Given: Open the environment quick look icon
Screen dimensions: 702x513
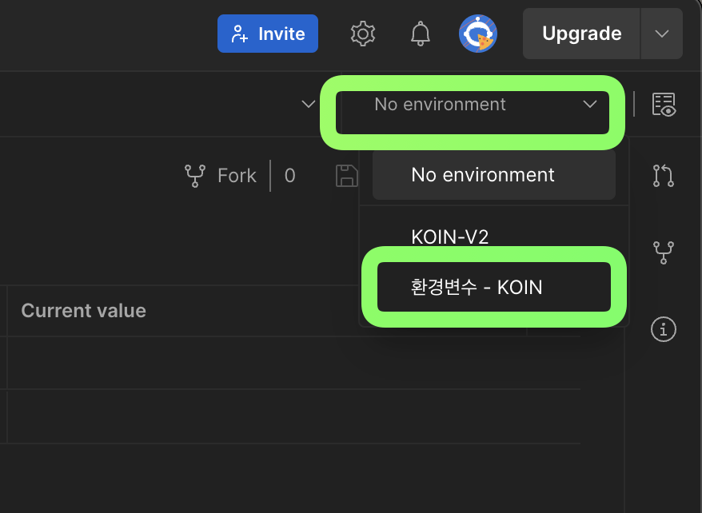Looking at the screenshot, I should point(664,105).
